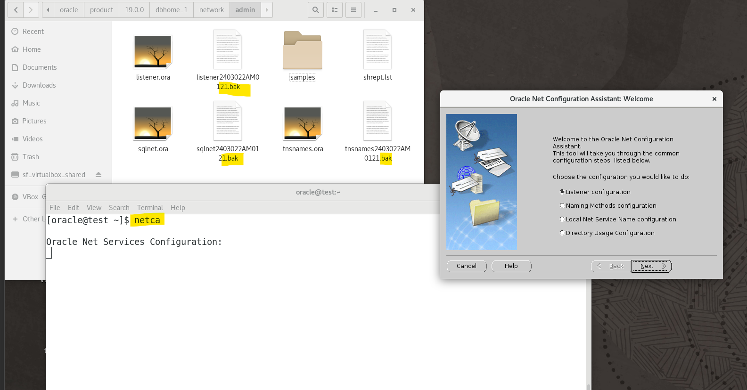Eject the sf_virtualbox_shared mount
747x390 pixels.
pyautogui.click(x=99, y=175)
